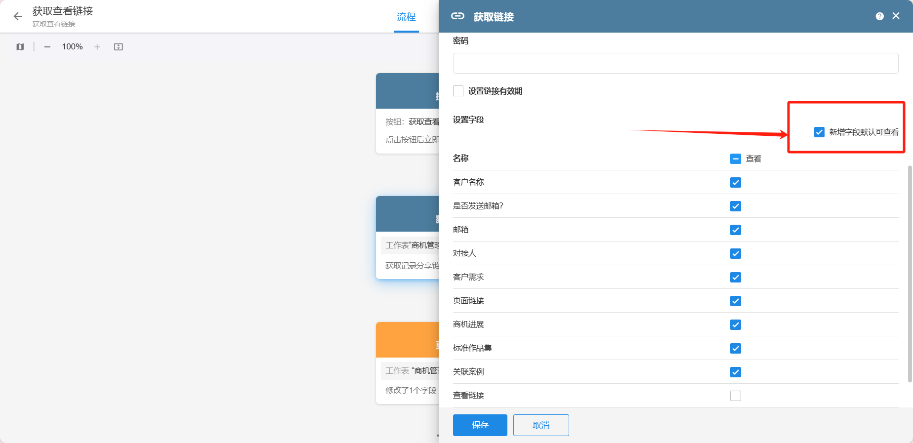913x443 pixels.
Task: Click the back arrow beside 获取查看链接
Action: (x=18, y=17)
